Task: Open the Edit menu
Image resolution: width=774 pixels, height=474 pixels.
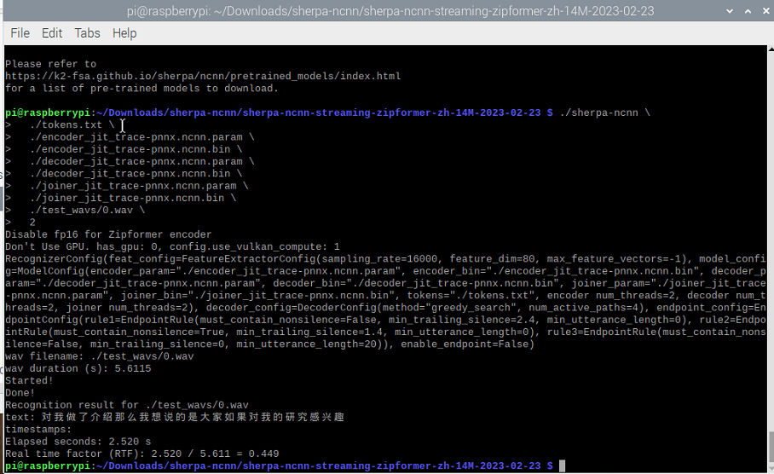Action: click(52, 33)
